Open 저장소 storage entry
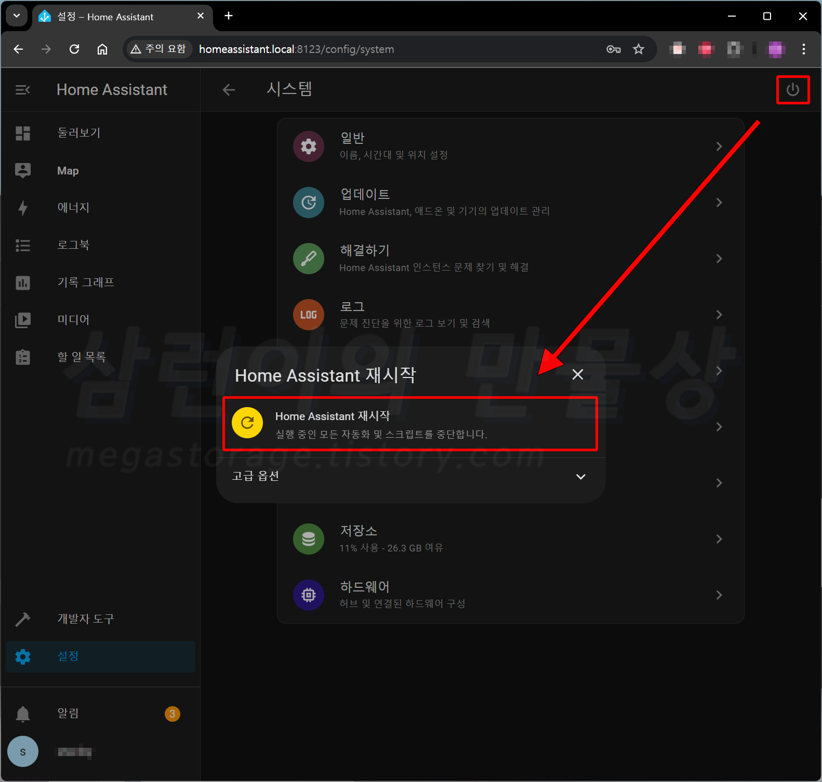 click(511, 539)
